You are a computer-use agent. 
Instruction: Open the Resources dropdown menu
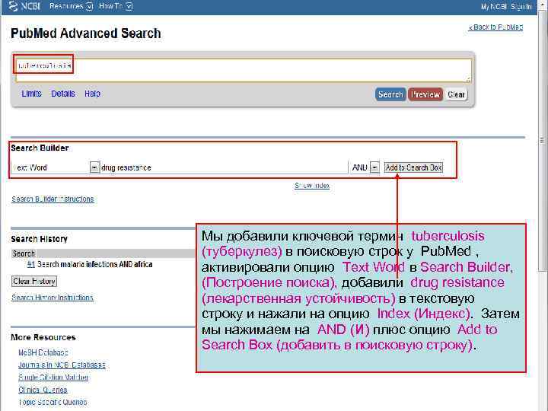(71, 6)
